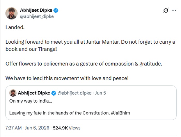181x137 pixels.
Task: Open the quoted tweet's author name
Action: point(34,93)
